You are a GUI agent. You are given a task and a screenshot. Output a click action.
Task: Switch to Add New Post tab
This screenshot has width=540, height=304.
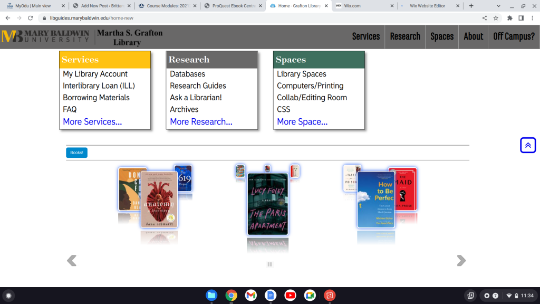click(102, 6)
